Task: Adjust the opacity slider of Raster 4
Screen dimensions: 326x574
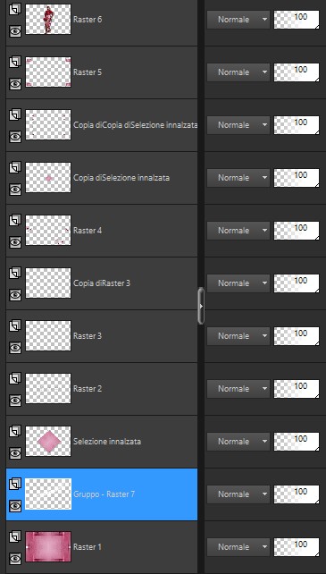Action: point(297,231)
